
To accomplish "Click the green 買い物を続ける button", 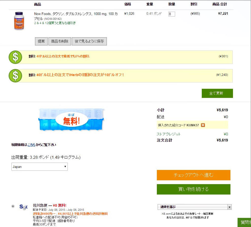I will (x=193, y=189).
